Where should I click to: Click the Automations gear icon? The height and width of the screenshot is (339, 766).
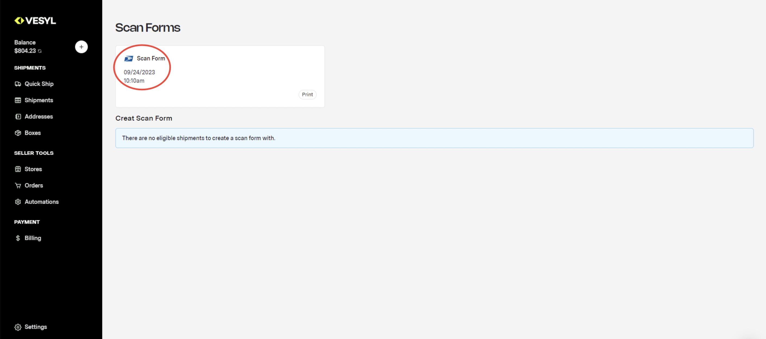coord(18,202)
